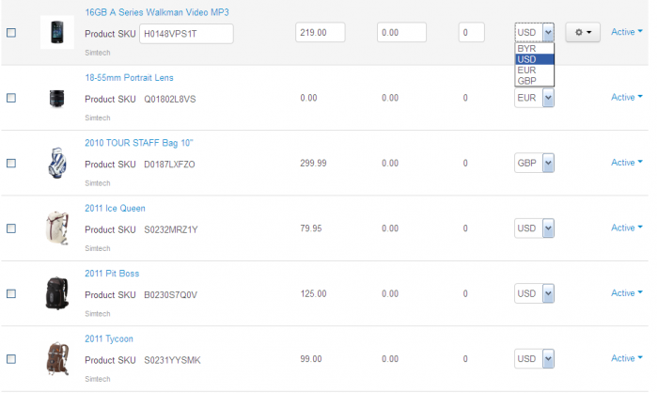This screenshot has width=658, height=393.
Task: Change Active status of the Walkman product
Action: [x=627, y=32]
